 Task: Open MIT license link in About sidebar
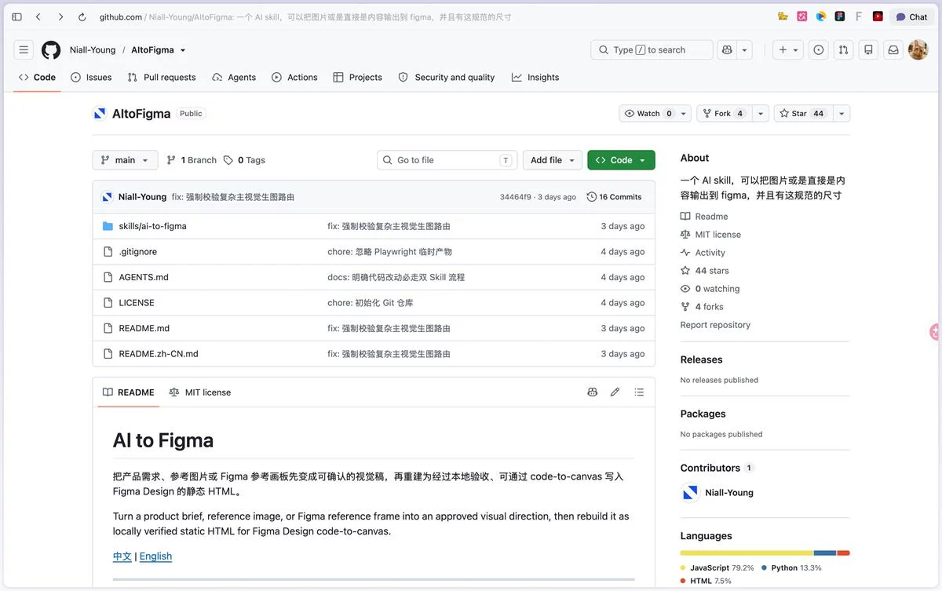(x=711, y=235)
